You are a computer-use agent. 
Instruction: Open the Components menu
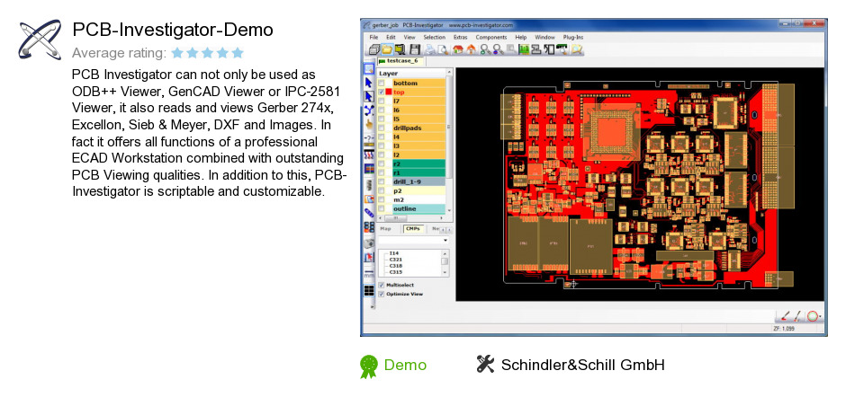tap(491, 37)
